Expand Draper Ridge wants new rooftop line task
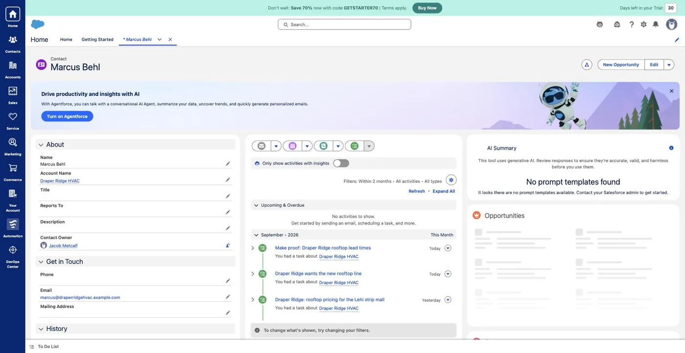The image size is (685, 353). tap(252, 274)
